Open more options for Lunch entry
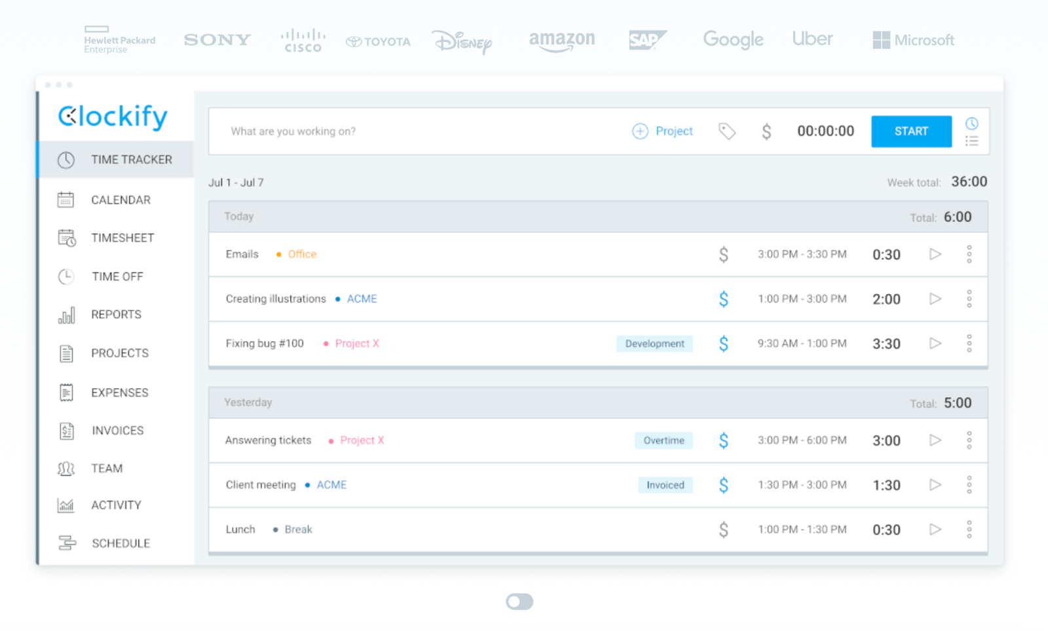The image size is (1048, 631). click(969, 529)
